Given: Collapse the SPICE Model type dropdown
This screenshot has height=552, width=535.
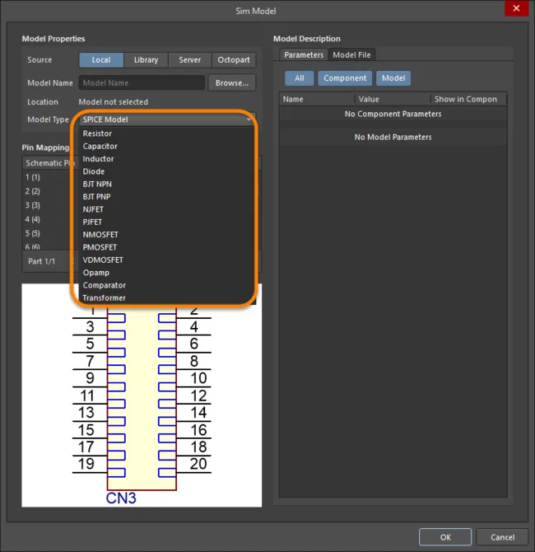Looking at the screenshot, I should tap(167, 119).
